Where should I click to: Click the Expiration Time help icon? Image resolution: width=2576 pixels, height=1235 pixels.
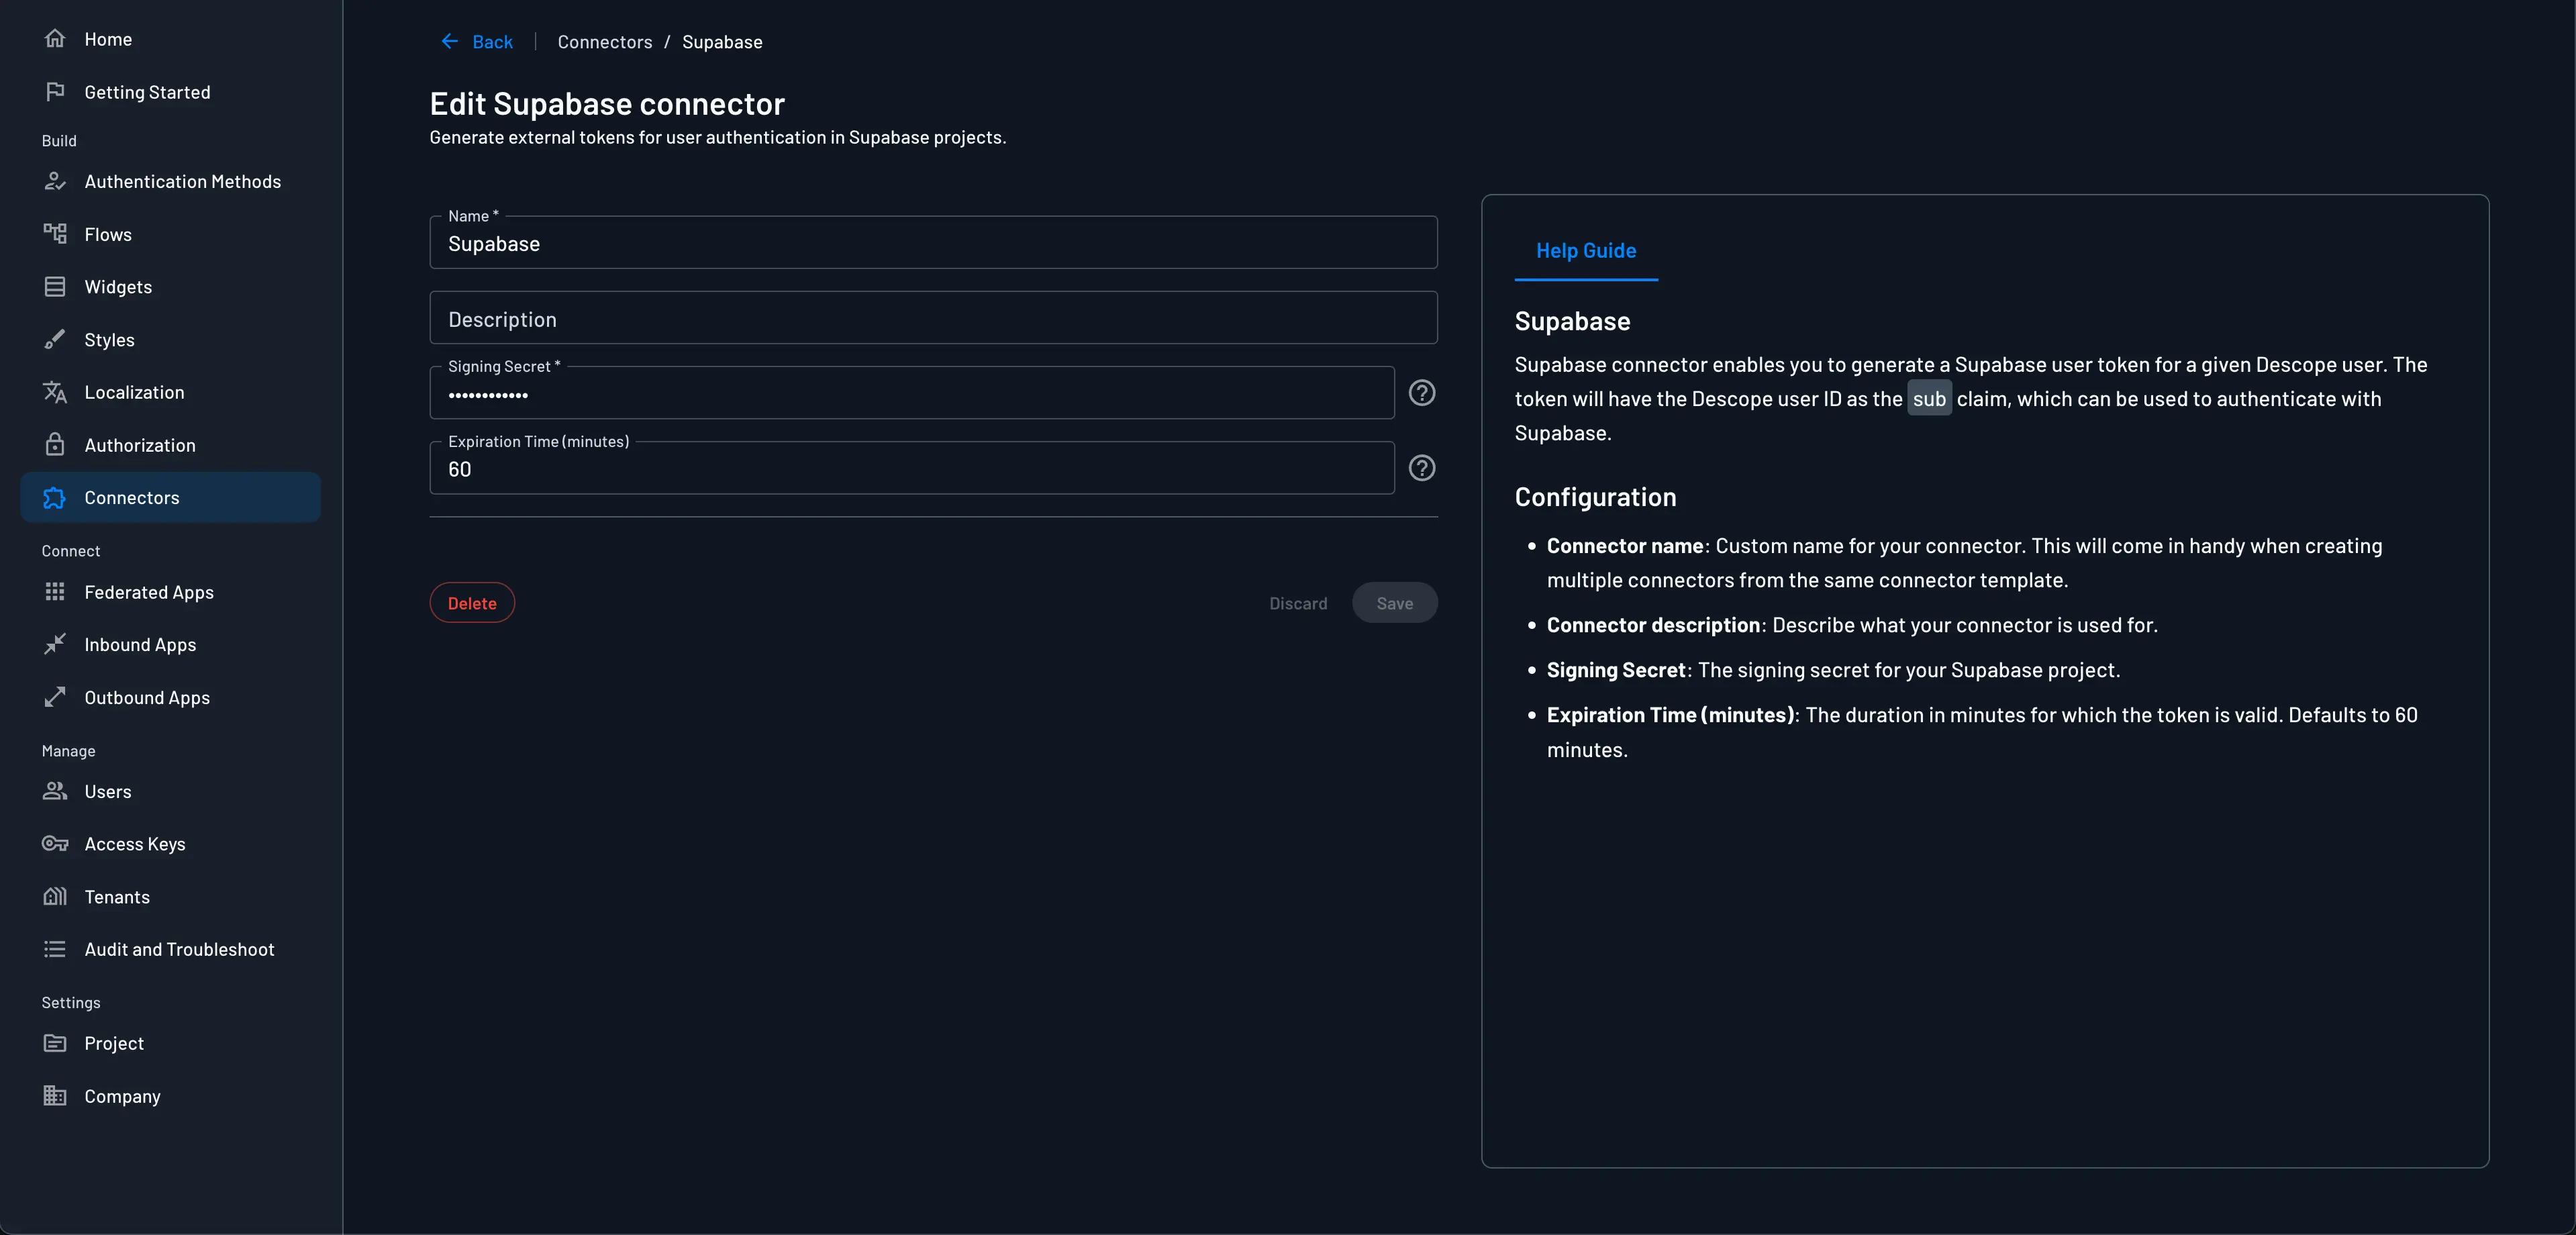(x=1422, y=467)
